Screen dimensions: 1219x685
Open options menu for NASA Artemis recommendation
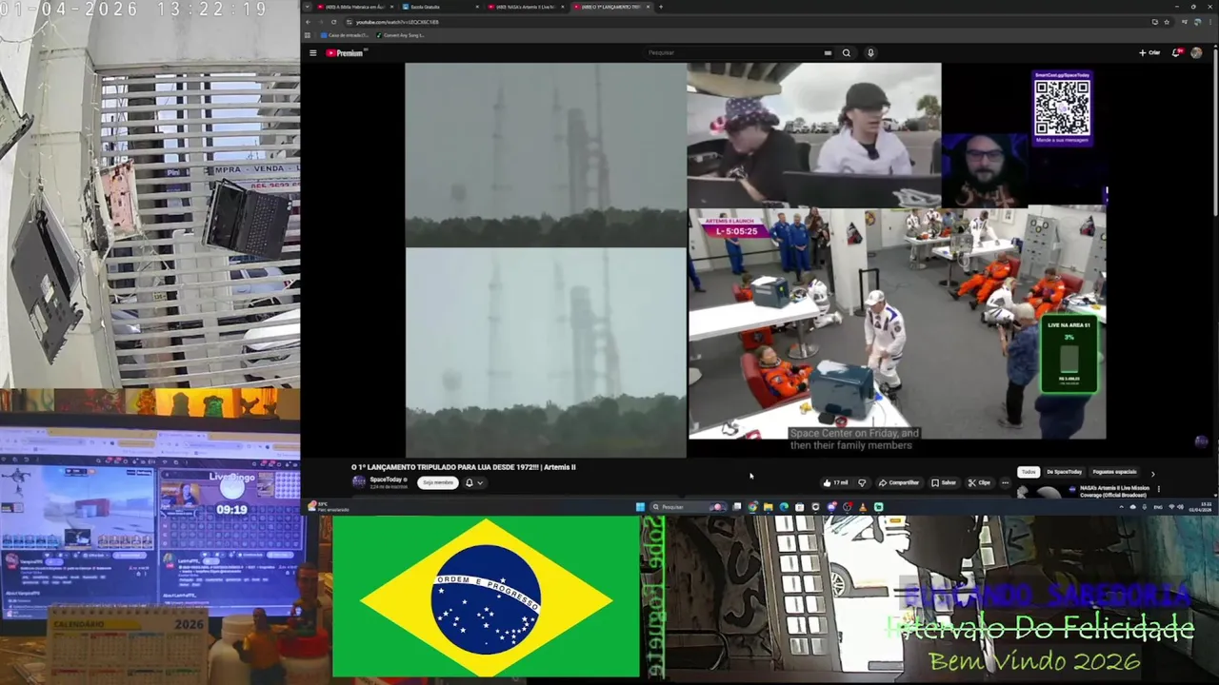pyautogui.click(x=1158, y=489)
